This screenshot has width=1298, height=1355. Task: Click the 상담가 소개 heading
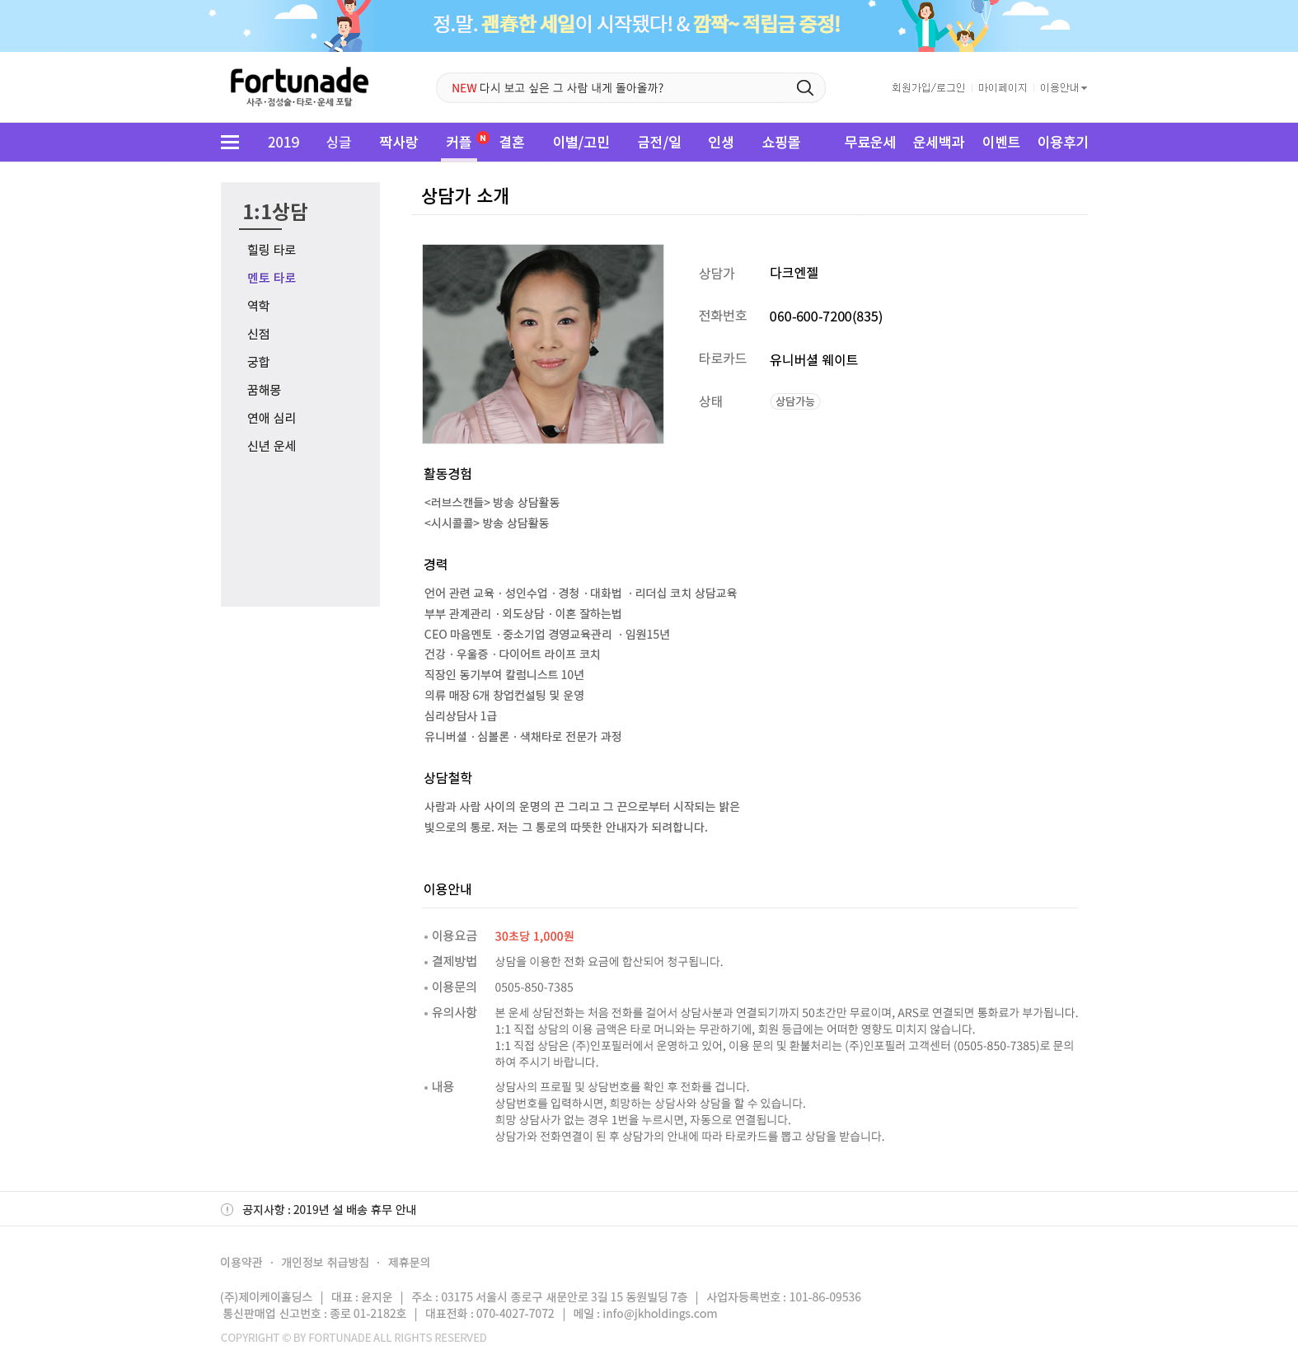pyautogui.click(x=465, y=196)
